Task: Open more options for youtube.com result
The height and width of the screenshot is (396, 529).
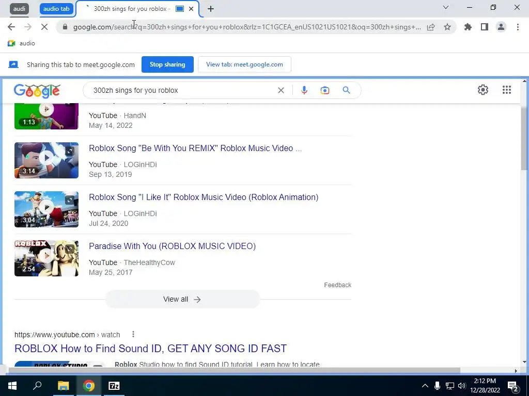Action: (133, 334)
